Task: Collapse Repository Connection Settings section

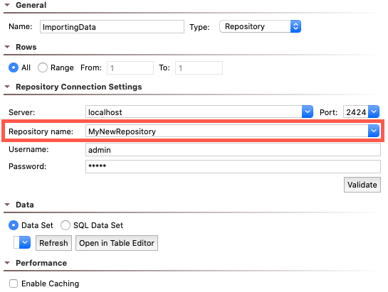Action: [7, 87]
